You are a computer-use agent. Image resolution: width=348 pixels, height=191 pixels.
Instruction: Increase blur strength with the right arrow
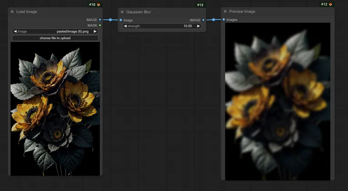tap(198, 26)
